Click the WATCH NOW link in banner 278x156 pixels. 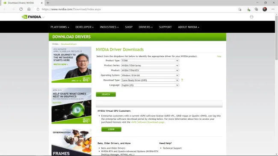pyautogui.click(x=60, y=64)
